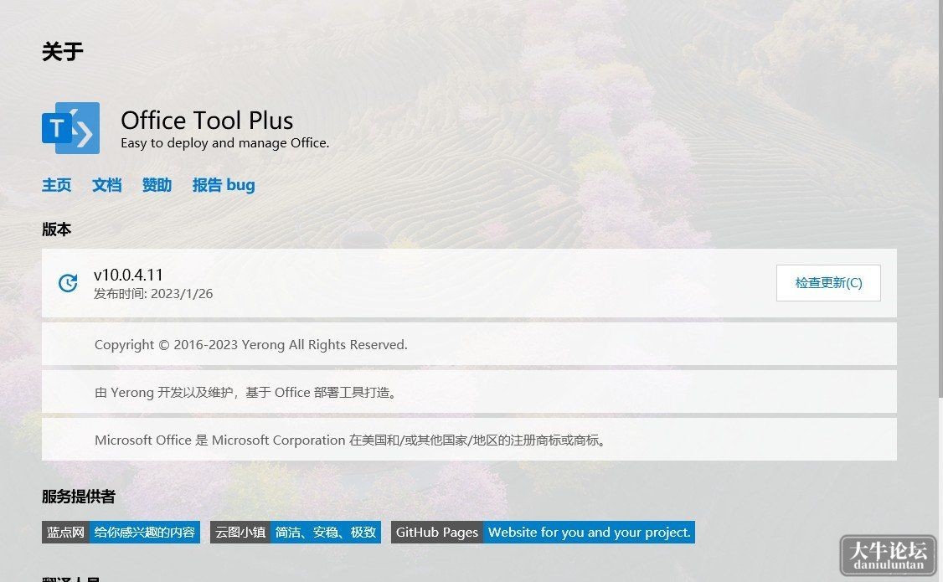The height and width of the screenshot is (582, 943).
Task: Open the GitHub Pages provider badge
Action: click(543, 532)
